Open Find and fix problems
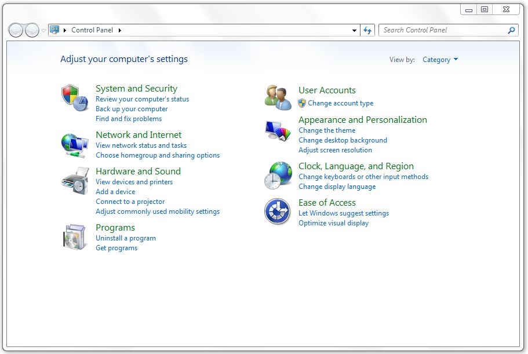Screen dimensions: 528x354 [129, 119]
